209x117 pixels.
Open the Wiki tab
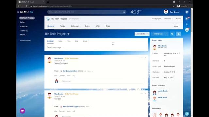[98, 26]
